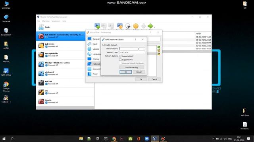Image resolution: width=254 pixels, height=142 pixels.
Task: Select the MAC OS virtual machine
Action: pyautogui.click(x=65, y=83)
